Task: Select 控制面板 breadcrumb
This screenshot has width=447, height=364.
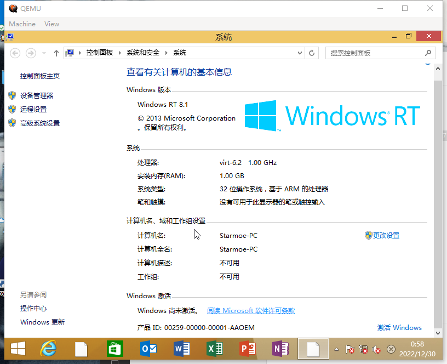Action: (100, 53)
